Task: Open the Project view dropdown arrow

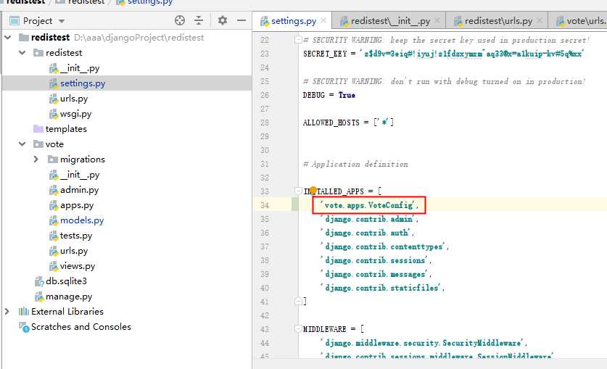Action: pos(62,21)
